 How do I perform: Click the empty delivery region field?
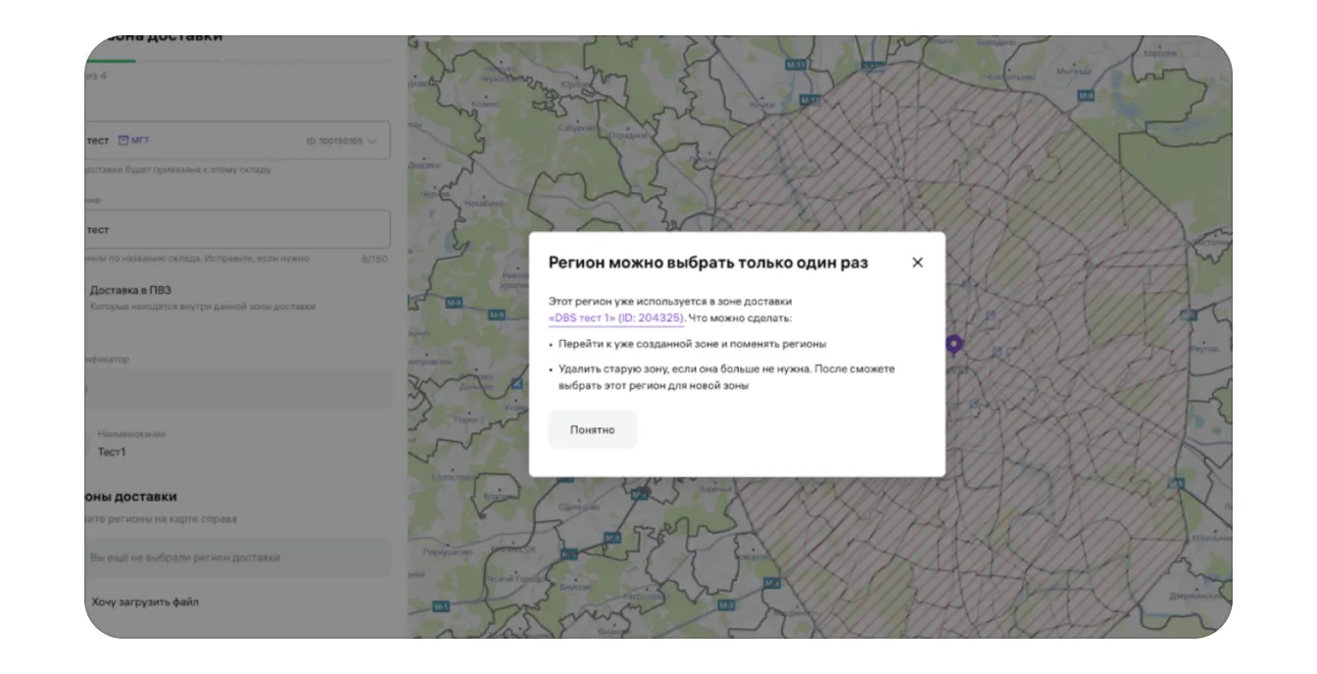pos(237,557)
